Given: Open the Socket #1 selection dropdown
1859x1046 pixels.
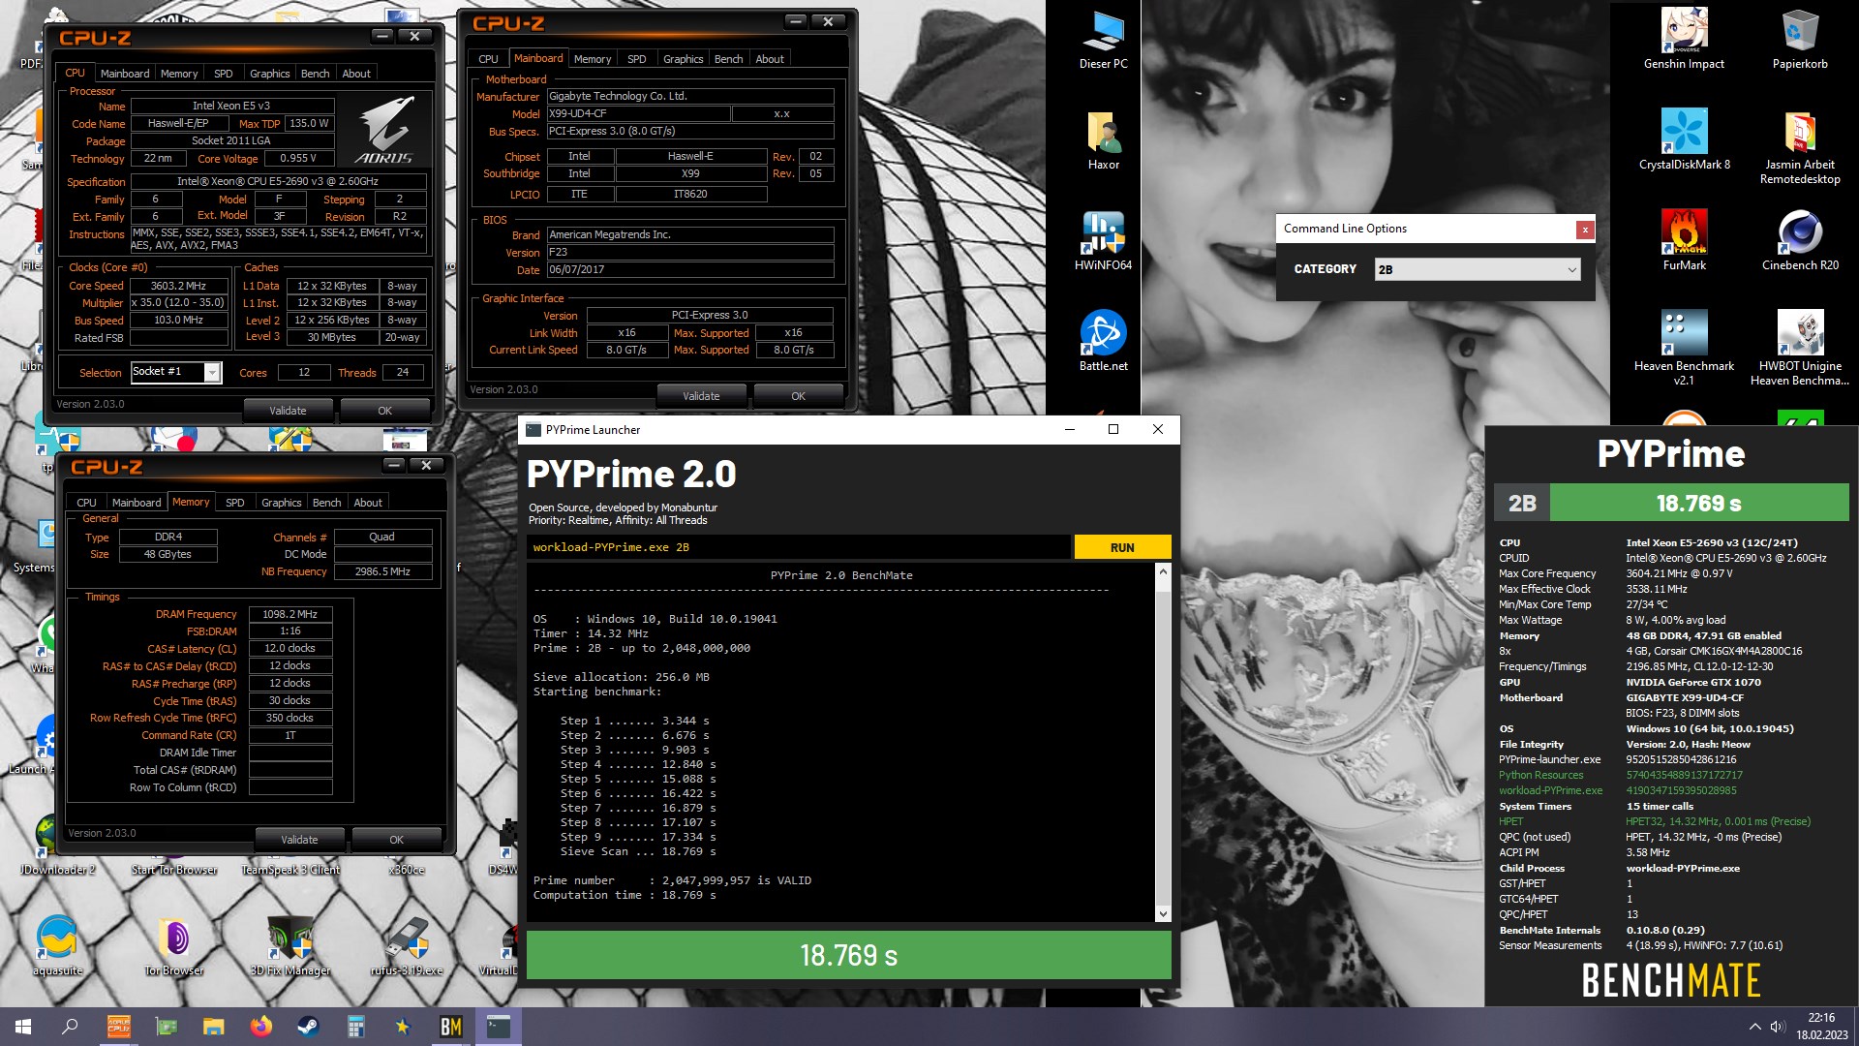Looking at the screenshot, I should (x=176, y=372).
